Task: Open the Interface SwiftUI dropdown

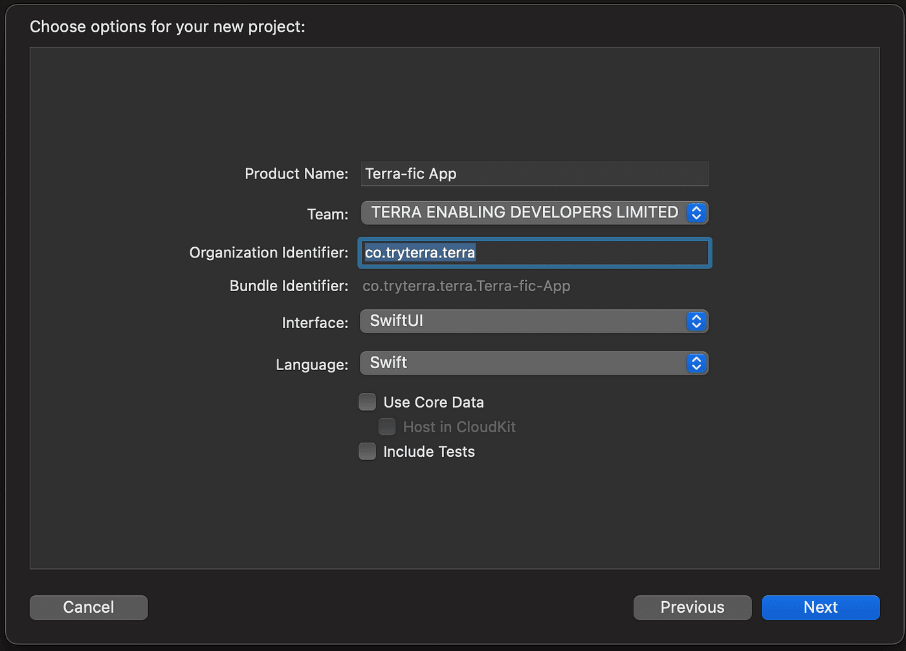Action: pos(535,321)
